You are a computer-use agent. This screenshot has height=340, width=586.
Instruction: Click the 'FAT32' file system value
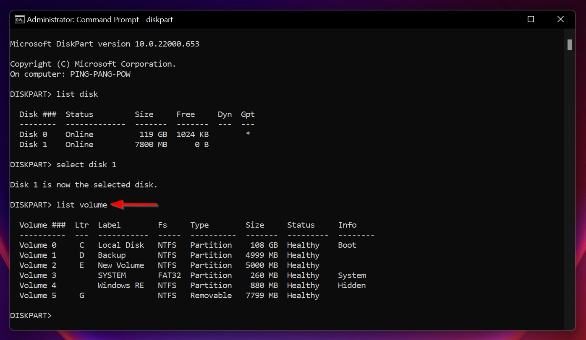coord(169,275)
